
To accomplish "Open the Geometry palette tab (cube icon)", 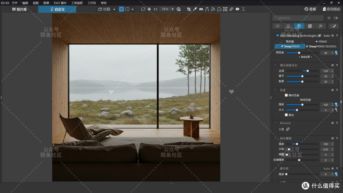I will pyautogui.click(x=310, y=26).
